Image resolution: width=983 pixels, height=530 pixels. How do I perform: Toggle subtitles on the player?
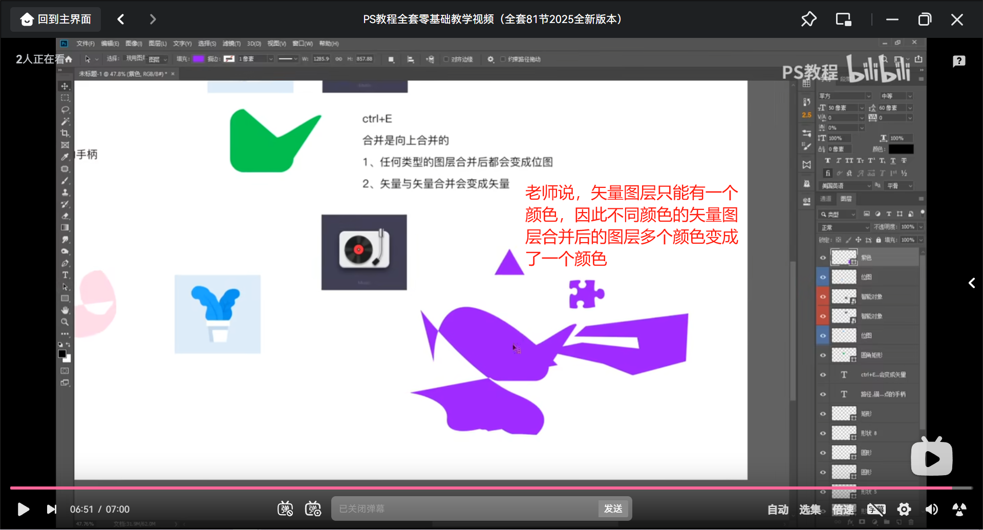(876, 509)
